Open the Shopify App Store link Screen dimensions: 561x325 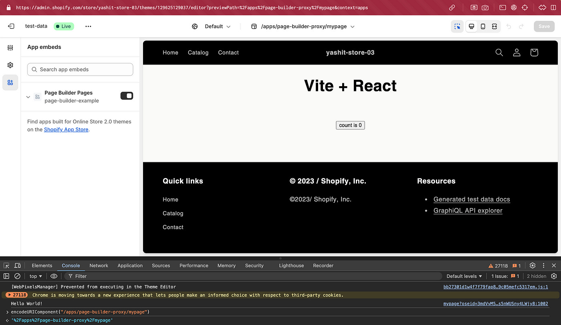[66, 129]
